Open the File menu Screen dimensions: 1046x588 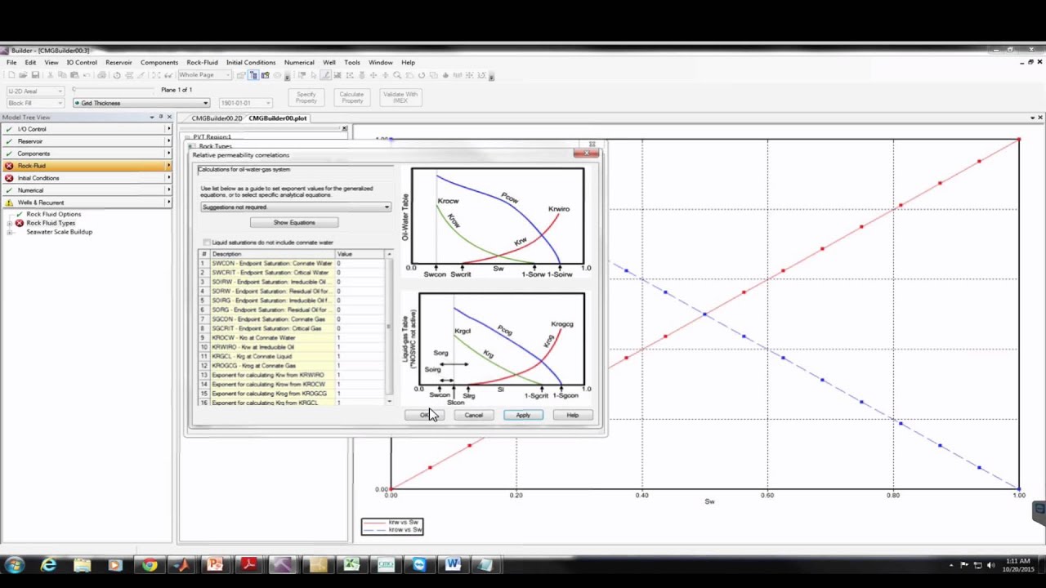tap(11, 63)
